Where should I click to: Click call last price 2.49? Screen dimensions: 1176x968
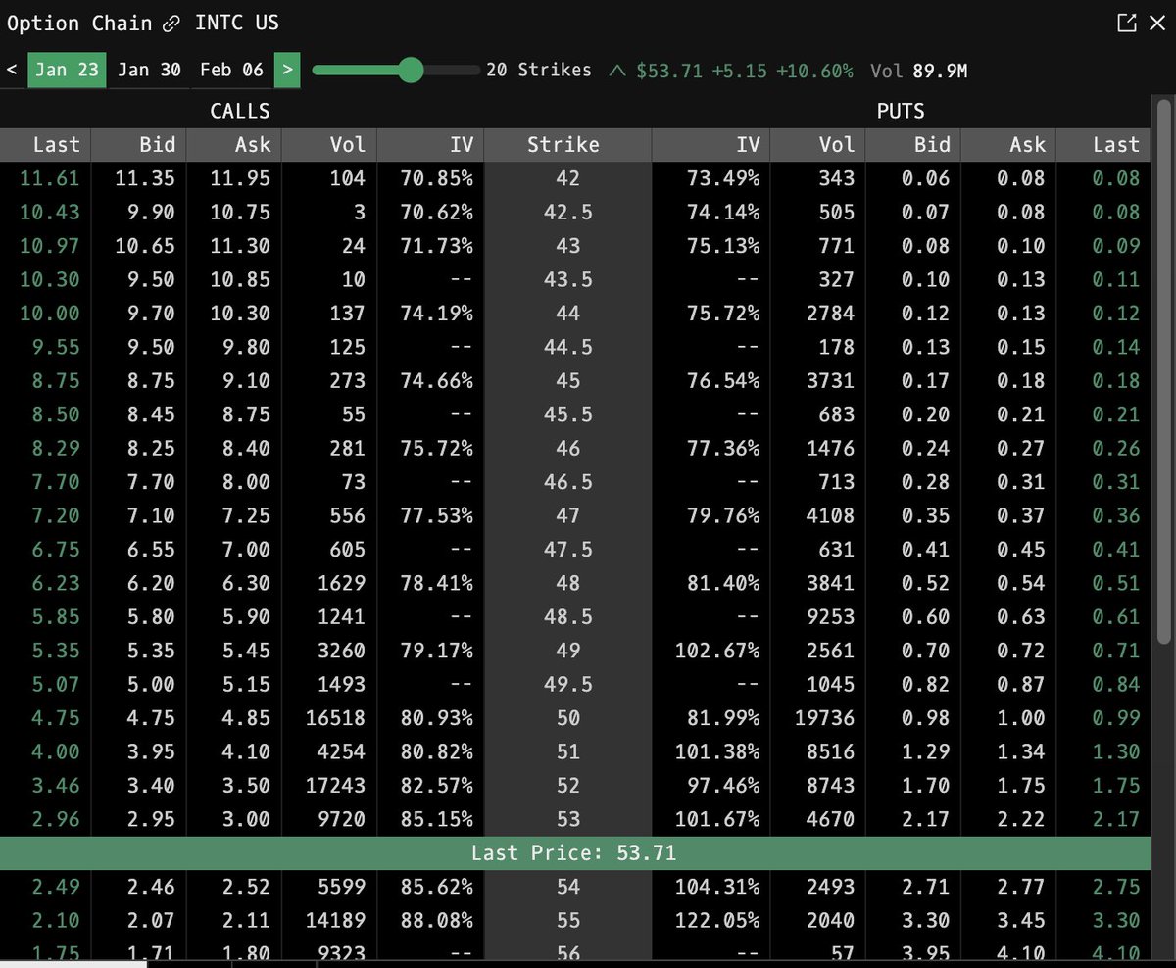tap(56, 887)
